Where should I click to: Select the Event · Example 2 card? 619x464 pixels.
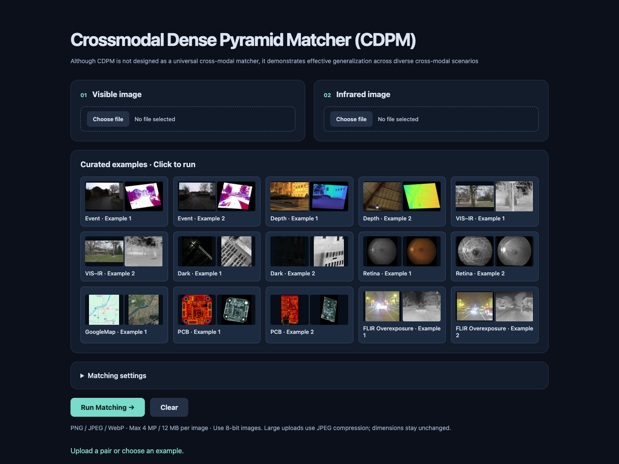coord(217,201)
